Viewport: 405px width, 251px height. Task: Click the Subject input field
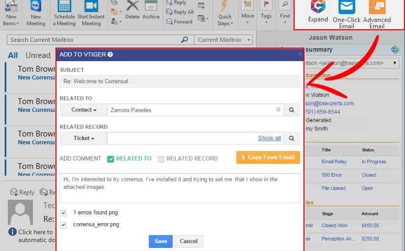(180, 82)
